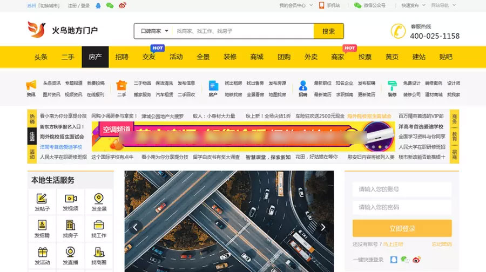Click the 微信公众号 WeChat icon
This screenshot has width=486, height=272.
[x=357, y=5]
